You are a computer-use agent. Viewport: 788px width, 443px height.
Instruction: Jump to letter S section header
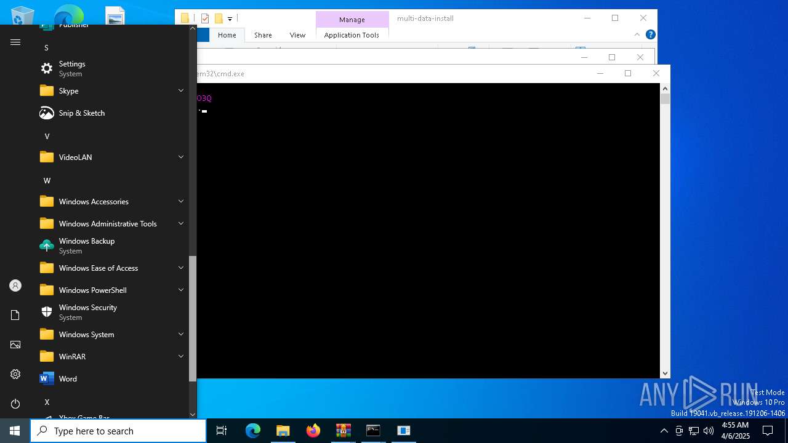(x=46, y=47)
